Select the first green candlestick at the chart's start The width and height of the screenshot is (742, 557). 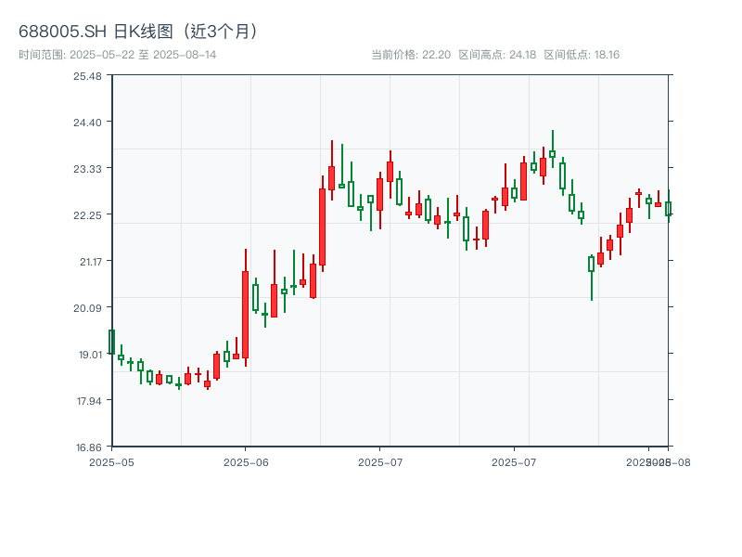pyautogui.click(x=111, y=342)
